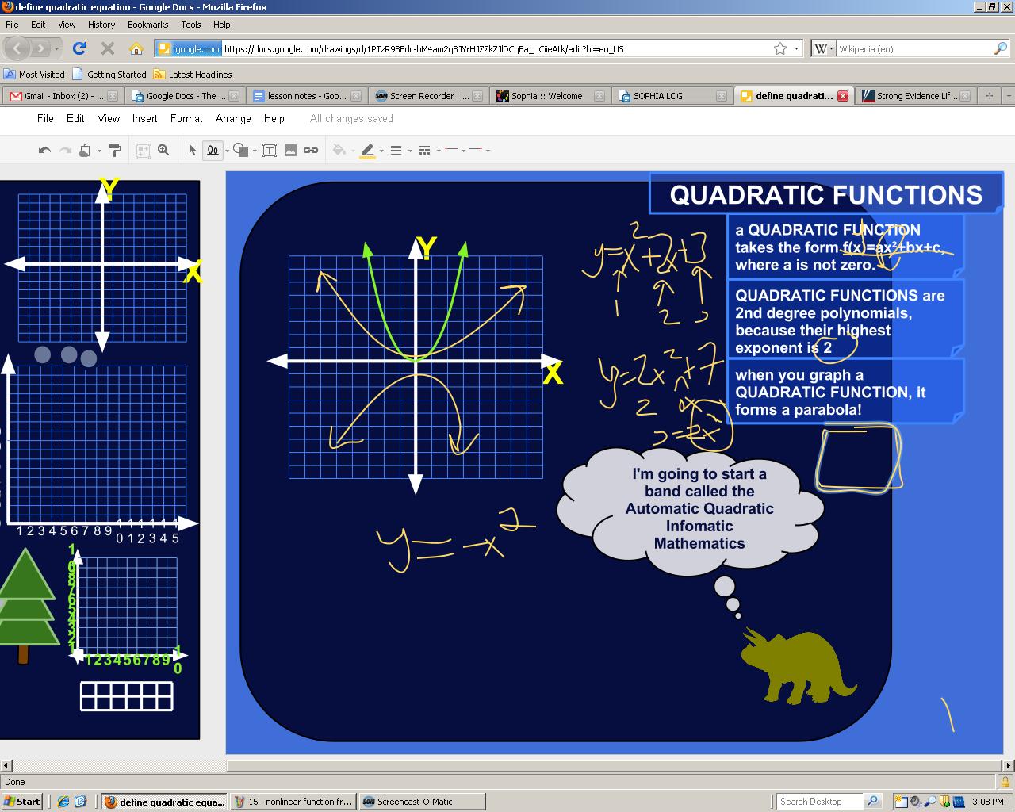The height and width of the screenshot is (812, 1015).
Task: Click the insert image icon
Action: coord(290,150)
